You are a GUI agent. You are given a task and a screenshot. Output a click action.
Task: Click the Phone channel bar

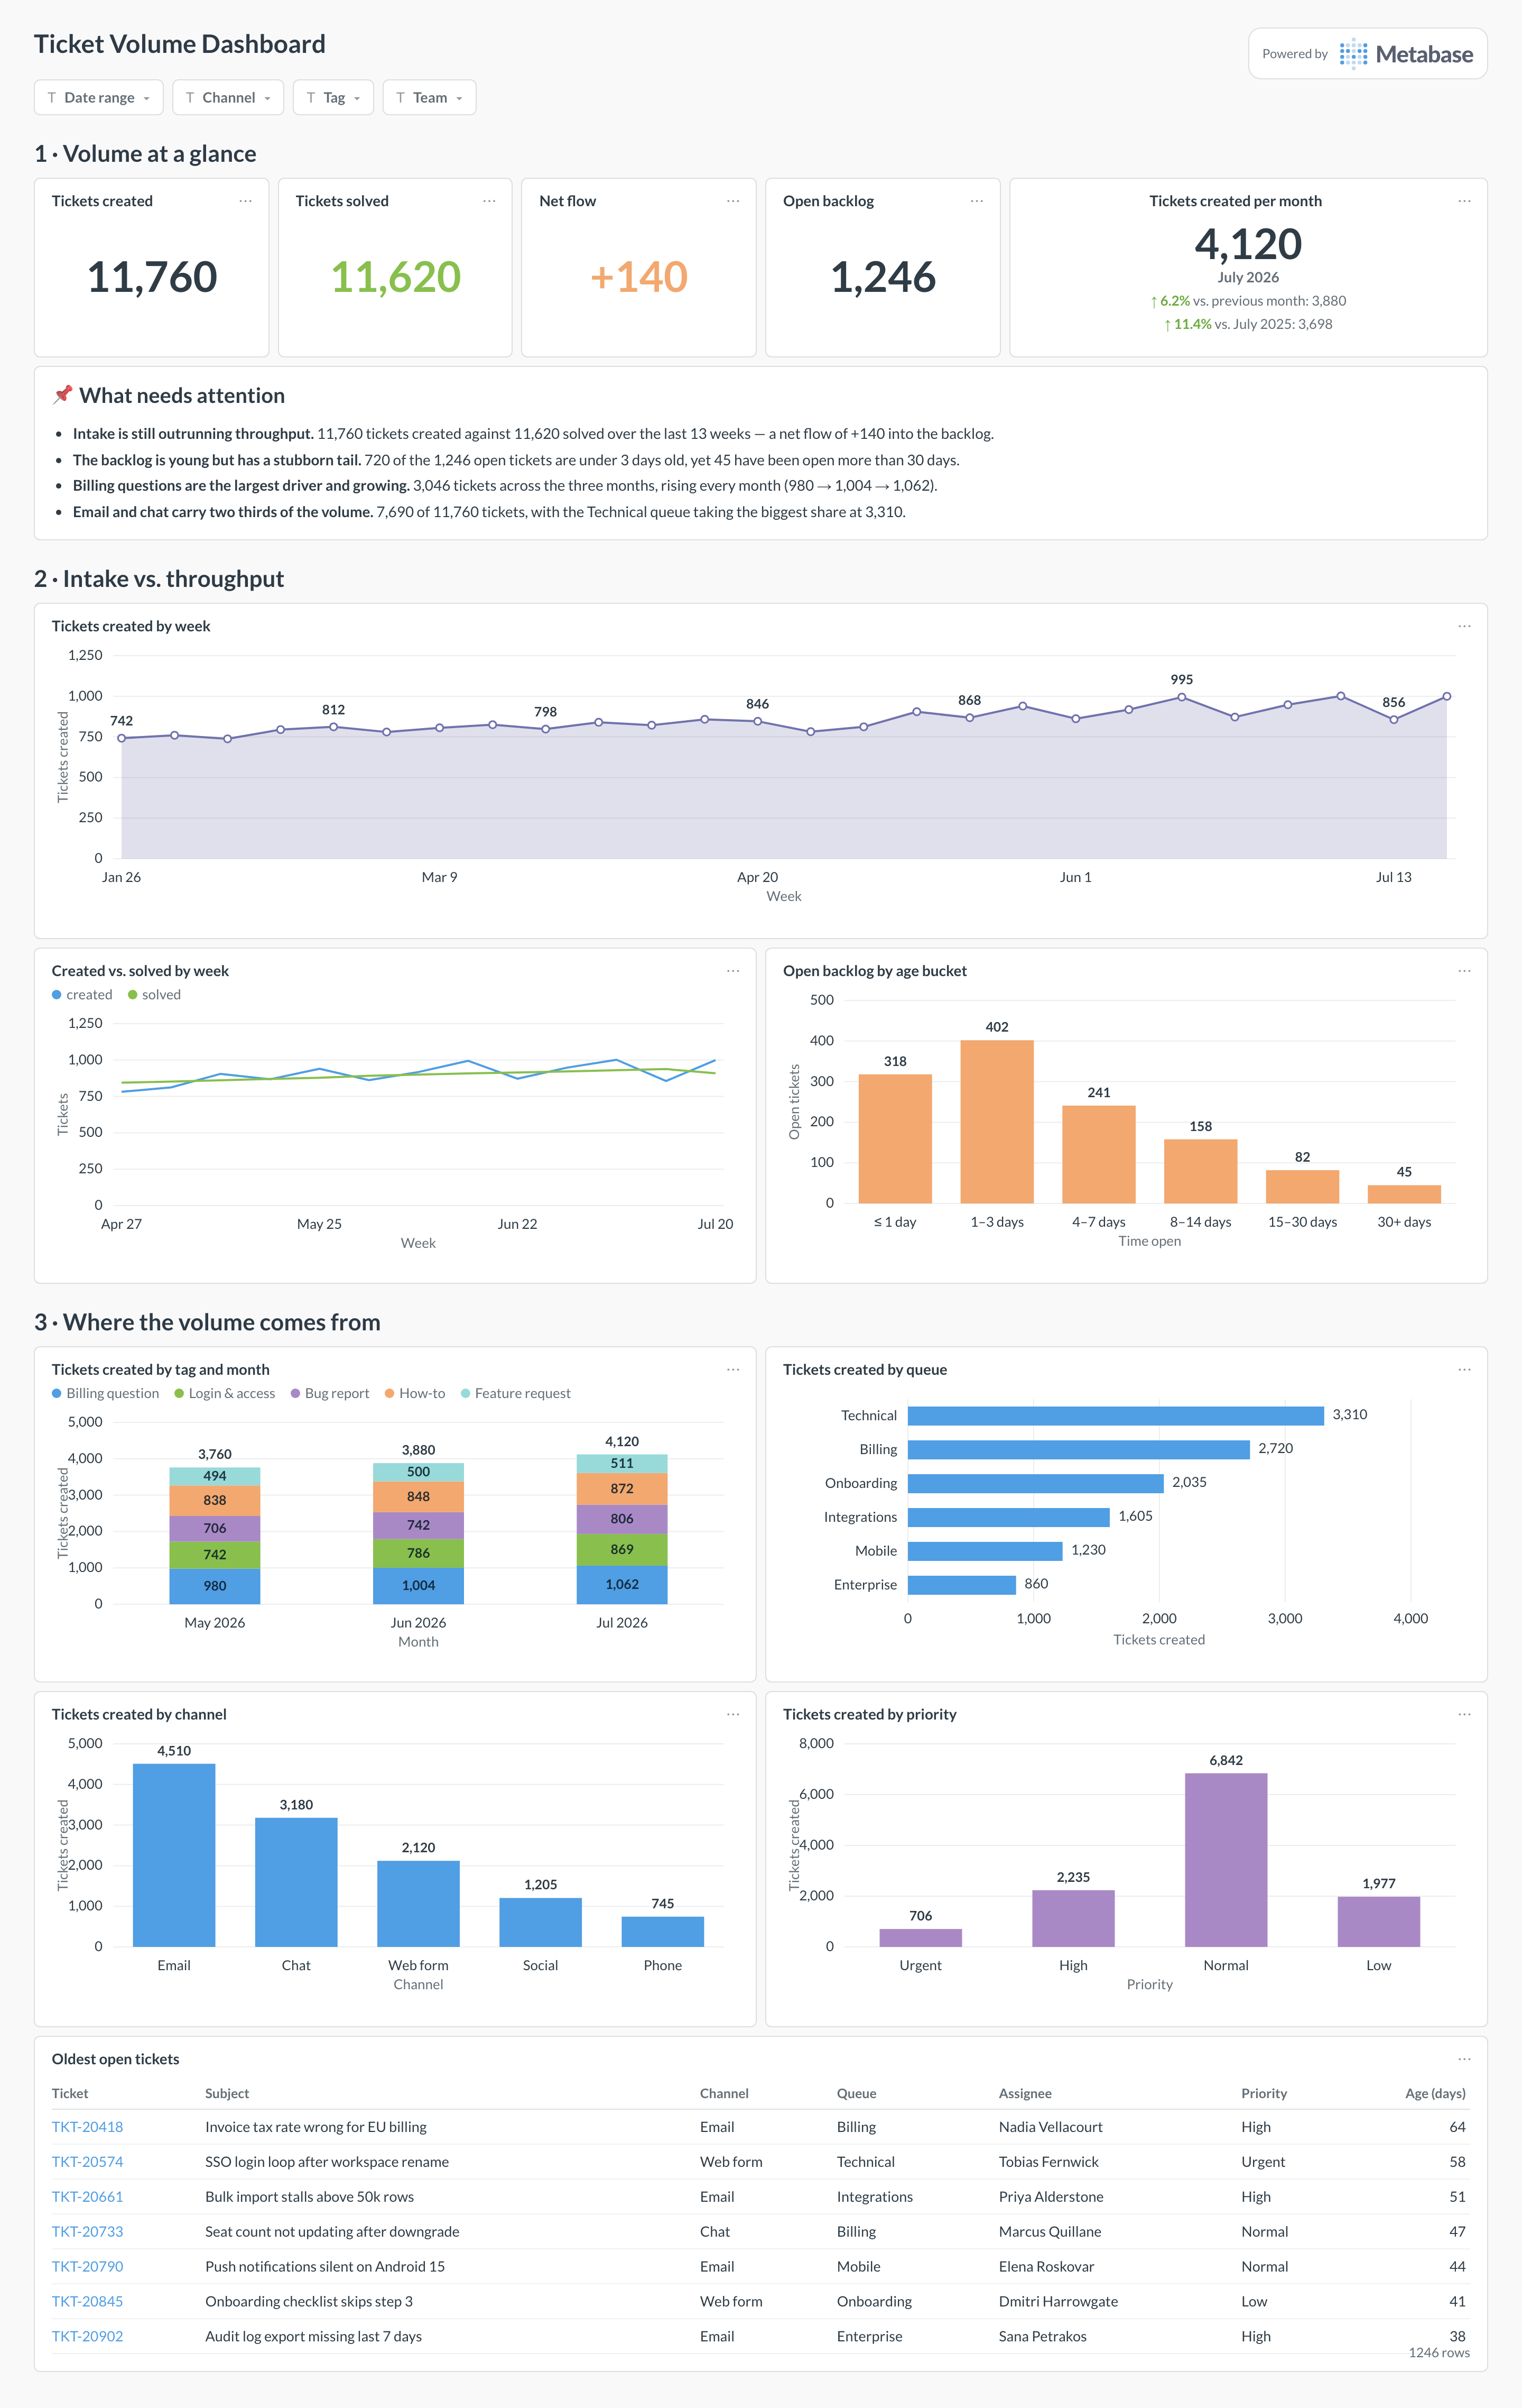tap(663, 1932)
